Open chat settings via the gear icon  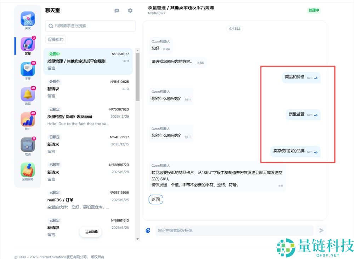130,11
